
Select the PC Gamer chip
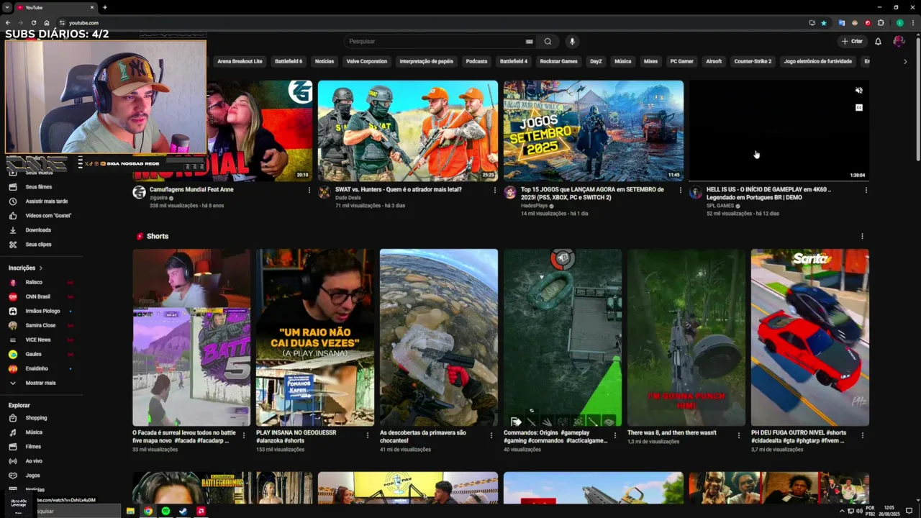pyautogui.click(x=681, y=61)
